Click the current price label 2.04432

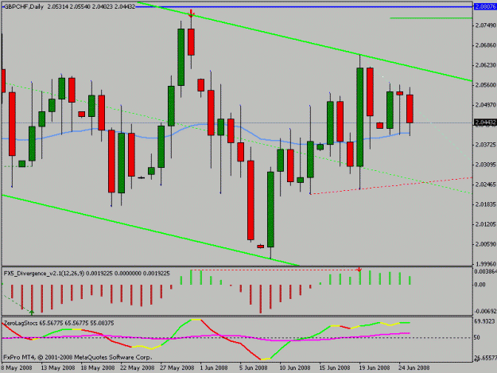coord(485,122)
